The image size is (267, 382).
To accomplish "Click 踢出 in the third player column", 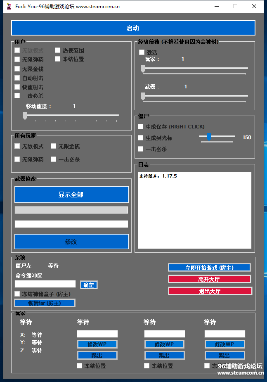I will click(165, 356).
